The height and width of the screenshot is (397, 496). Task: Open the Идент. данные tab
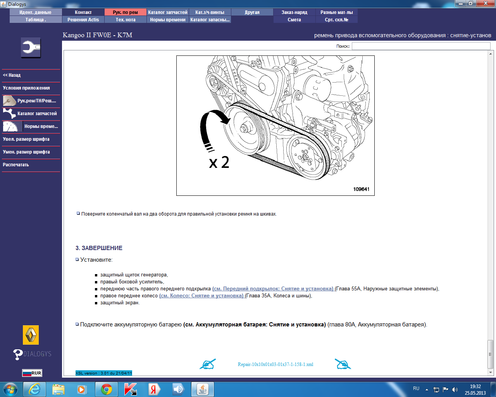point(36,12)
